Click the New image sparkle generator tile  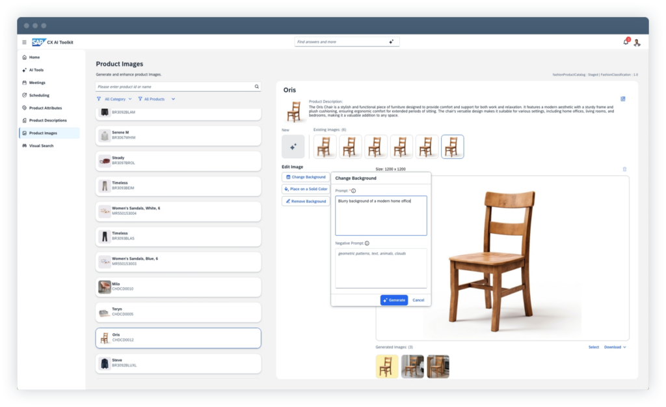(x=293, y=146)
